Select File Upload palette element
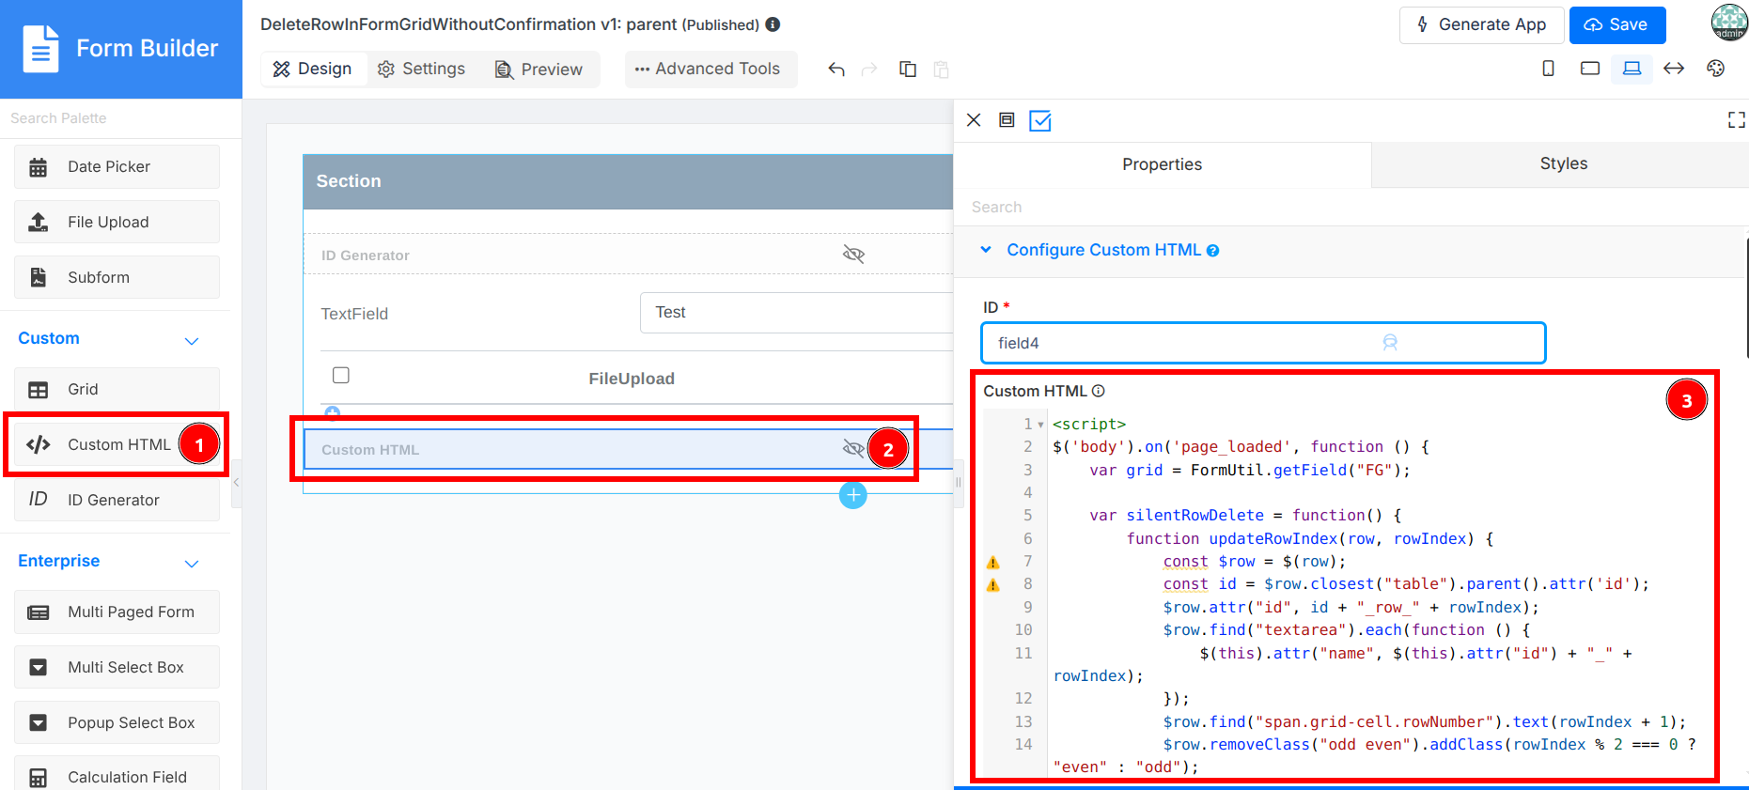The width and height of the screenshot is (1749, 790). [x=117, y=222]
